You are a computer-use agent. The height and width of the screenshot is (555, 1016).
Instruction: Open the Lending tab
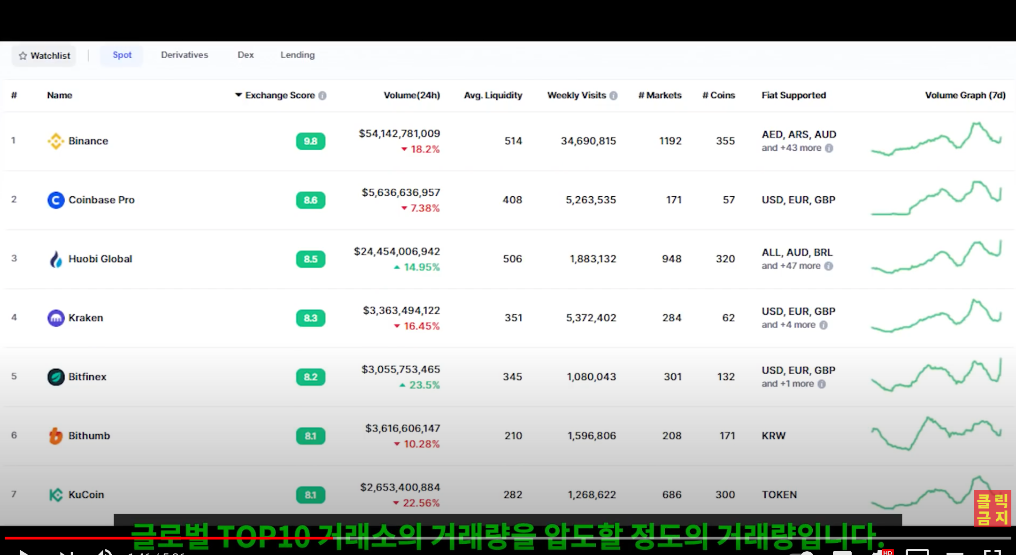pos(298,55)
